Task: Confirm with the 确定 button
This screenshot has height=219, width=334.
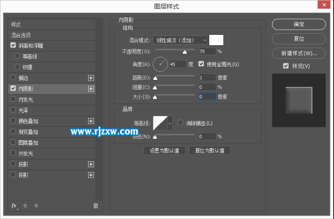Action: pos(299,24)
